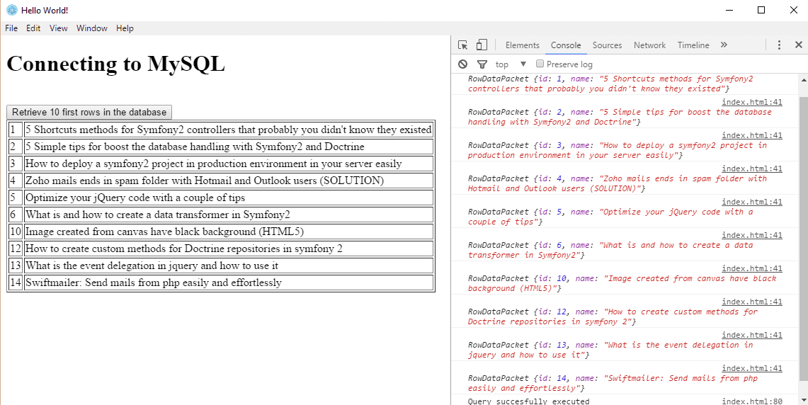Image resolution: width=808 pixels, height=405 pixels.
Task: Open index.html:41 link above the id 4 log
Action: coord(752,169)
